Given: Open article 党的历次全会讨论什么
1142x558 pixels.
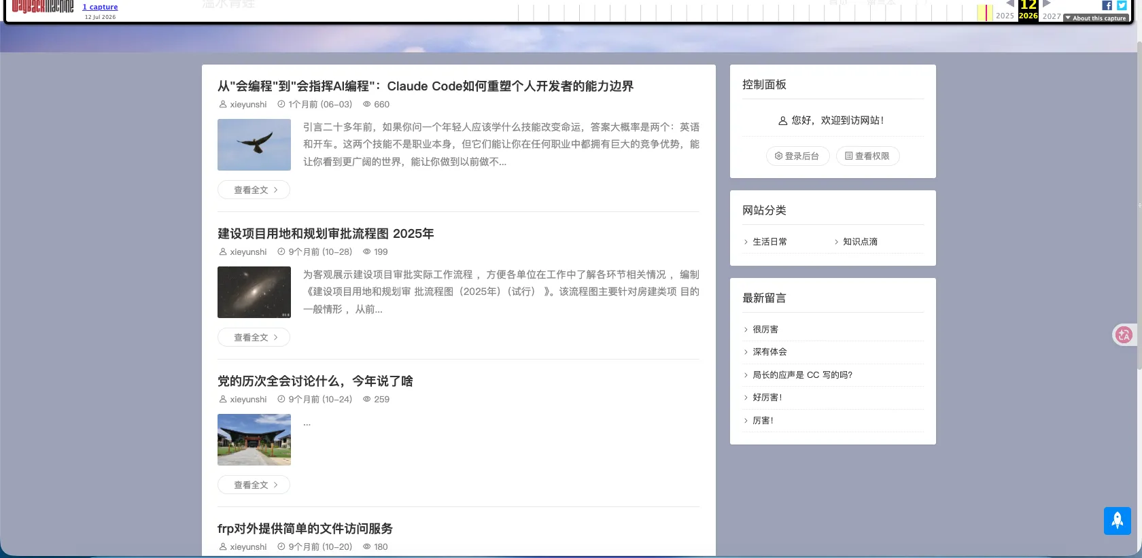Looking at the screenshot, I should [x=315, y=381].
